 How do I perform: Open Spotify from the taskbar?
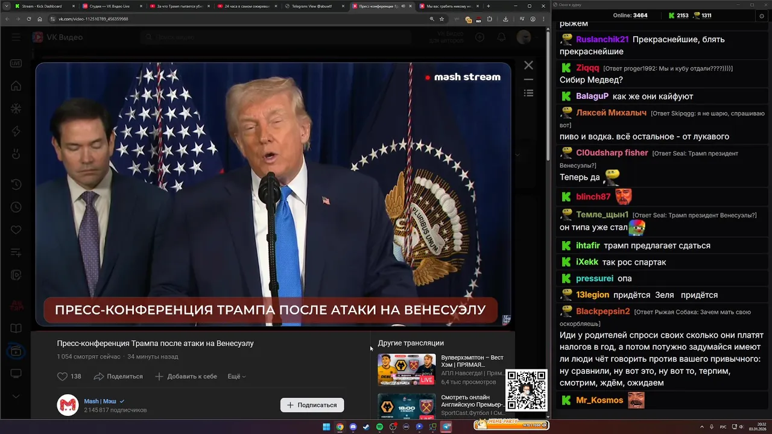379,427
